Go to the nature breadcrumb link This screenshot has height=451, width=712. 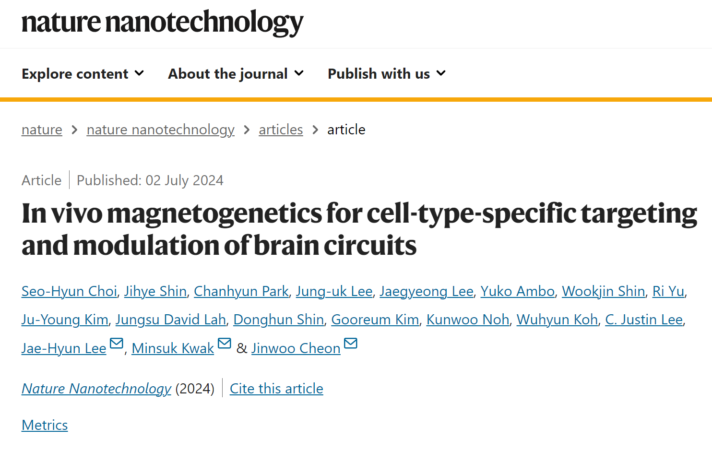tap(42, 130)
